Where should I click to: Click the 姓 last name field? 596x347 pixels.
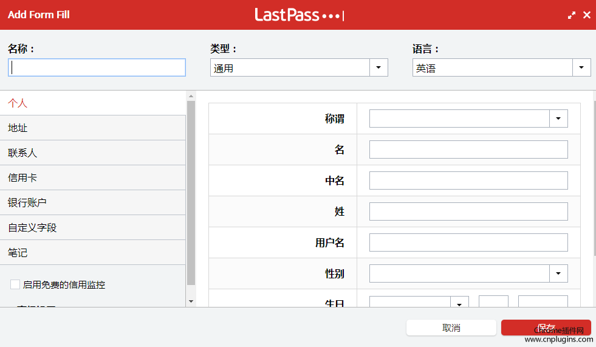468,211
